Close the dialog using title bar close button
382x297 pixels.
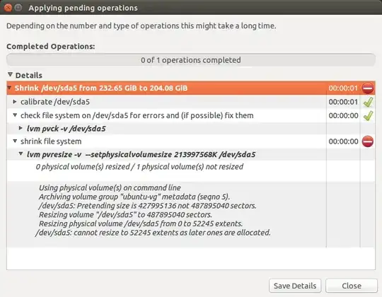(x=8, y=8)
